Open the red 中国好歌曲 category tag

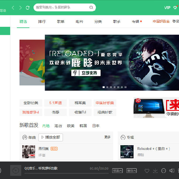click(x=105, y=103)
